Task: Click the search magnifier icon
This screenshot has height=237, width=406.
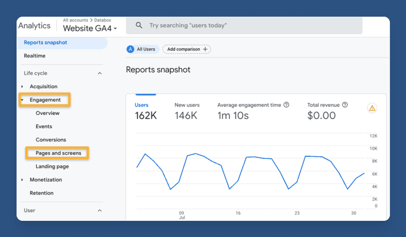Action: [139, 25]
